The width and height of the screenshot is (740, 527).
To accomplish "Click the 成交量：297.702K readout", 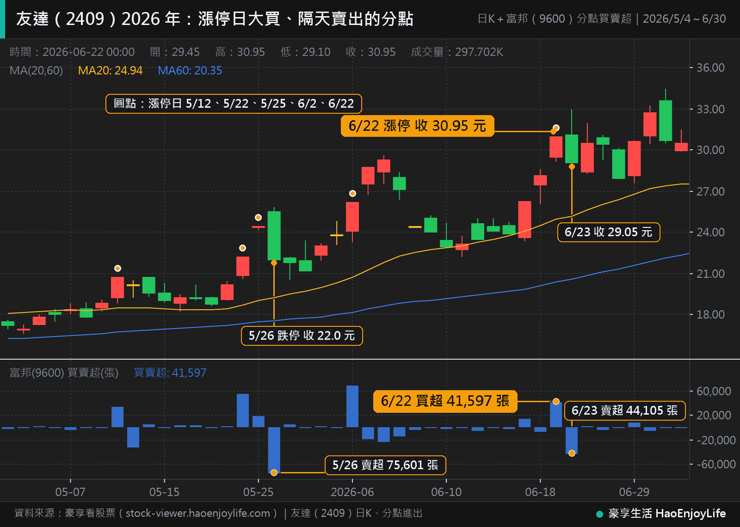I will click(x=456, y=52).
